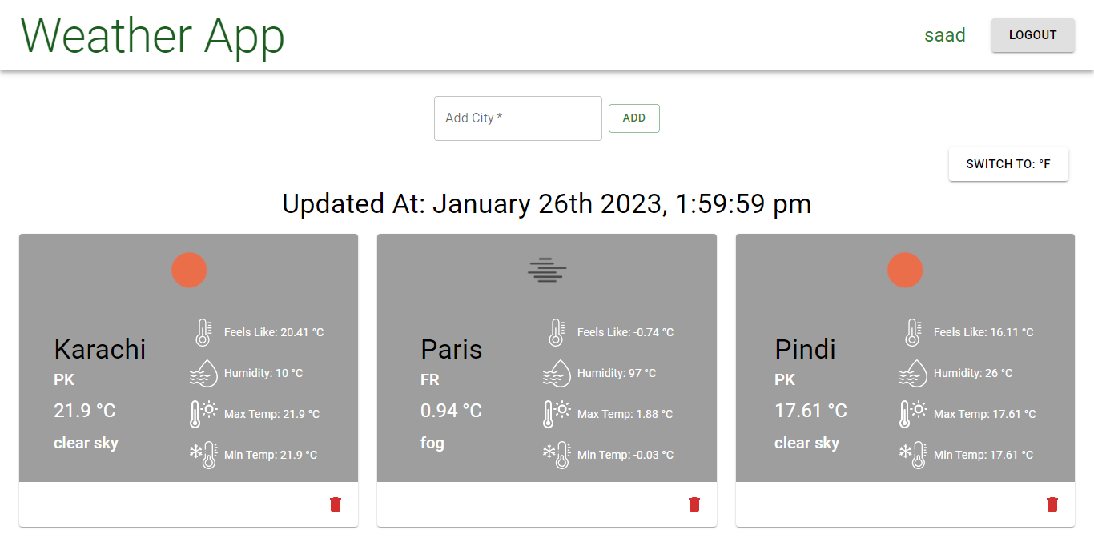Click Pindi's Max Temp thermometer-sun icon
Viewport: 1094px width, 546px height.
(913, 414)
